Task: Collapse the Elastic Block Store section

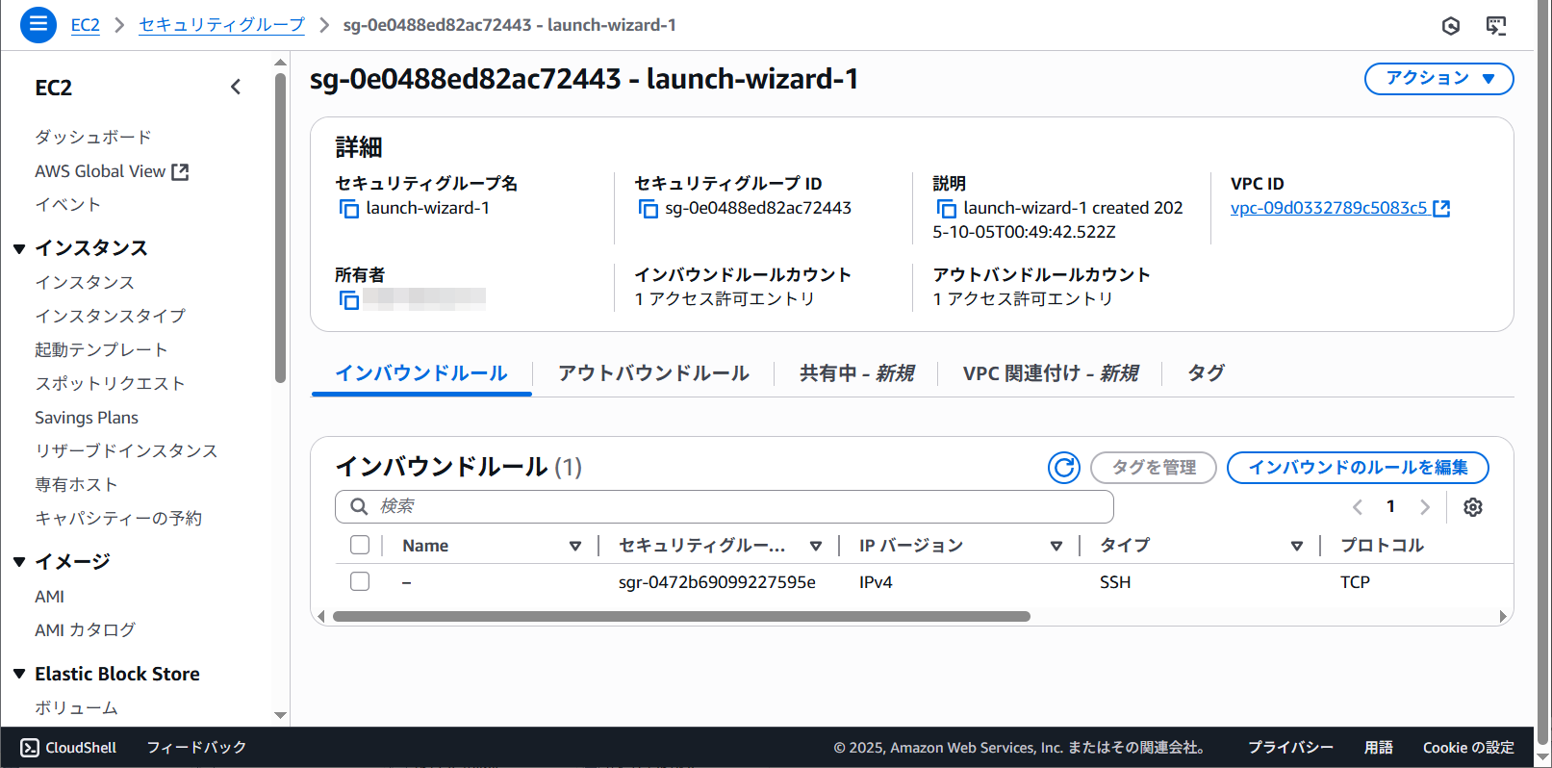Action: coord(19,674)
